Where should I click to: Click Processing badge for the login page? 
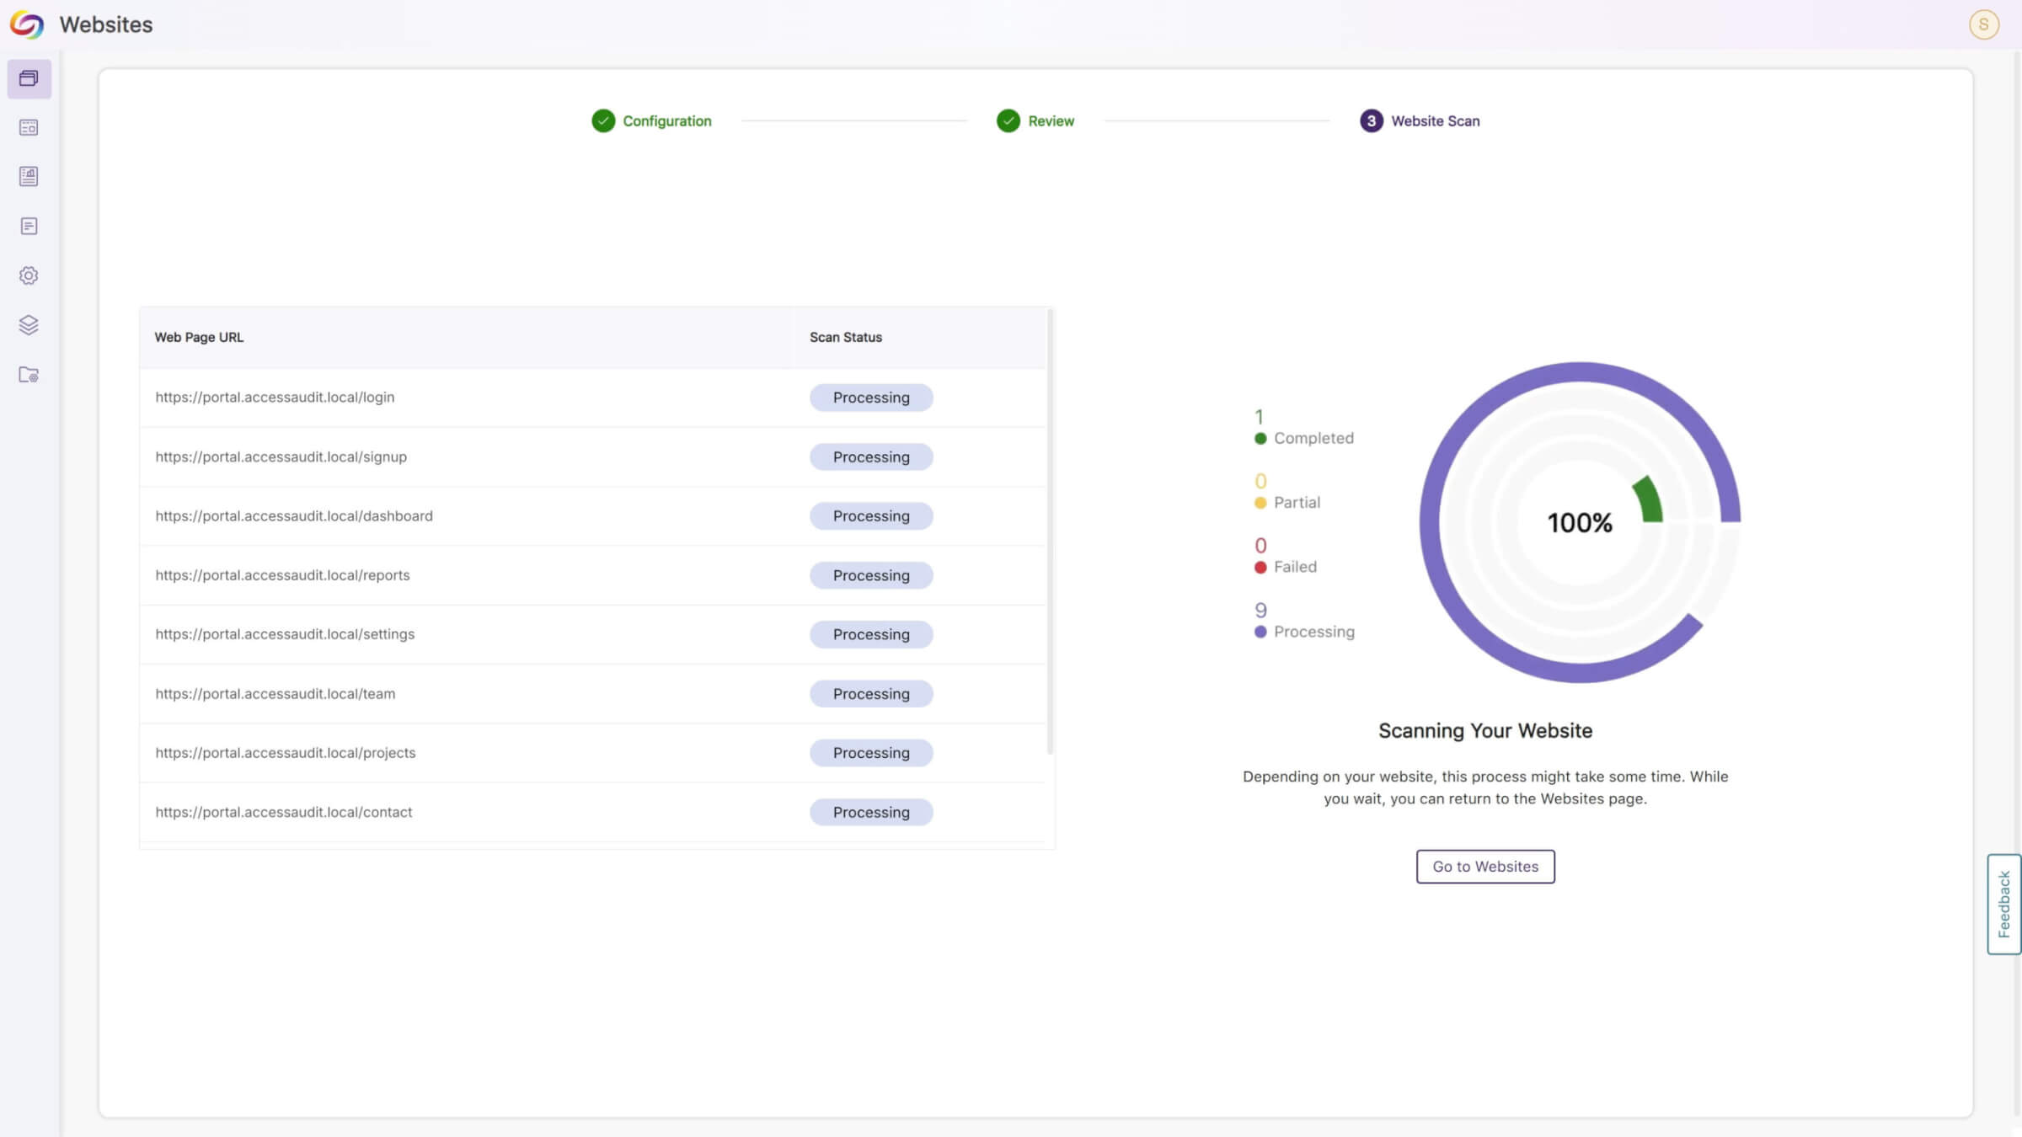871,398
